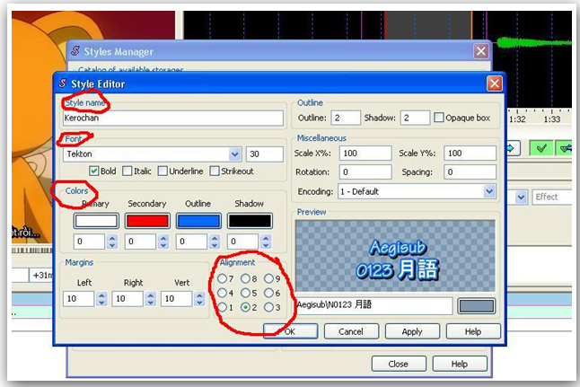Click the Left margin value field
The width and height of the screenshot is (580, 387).
coord(79,299)
